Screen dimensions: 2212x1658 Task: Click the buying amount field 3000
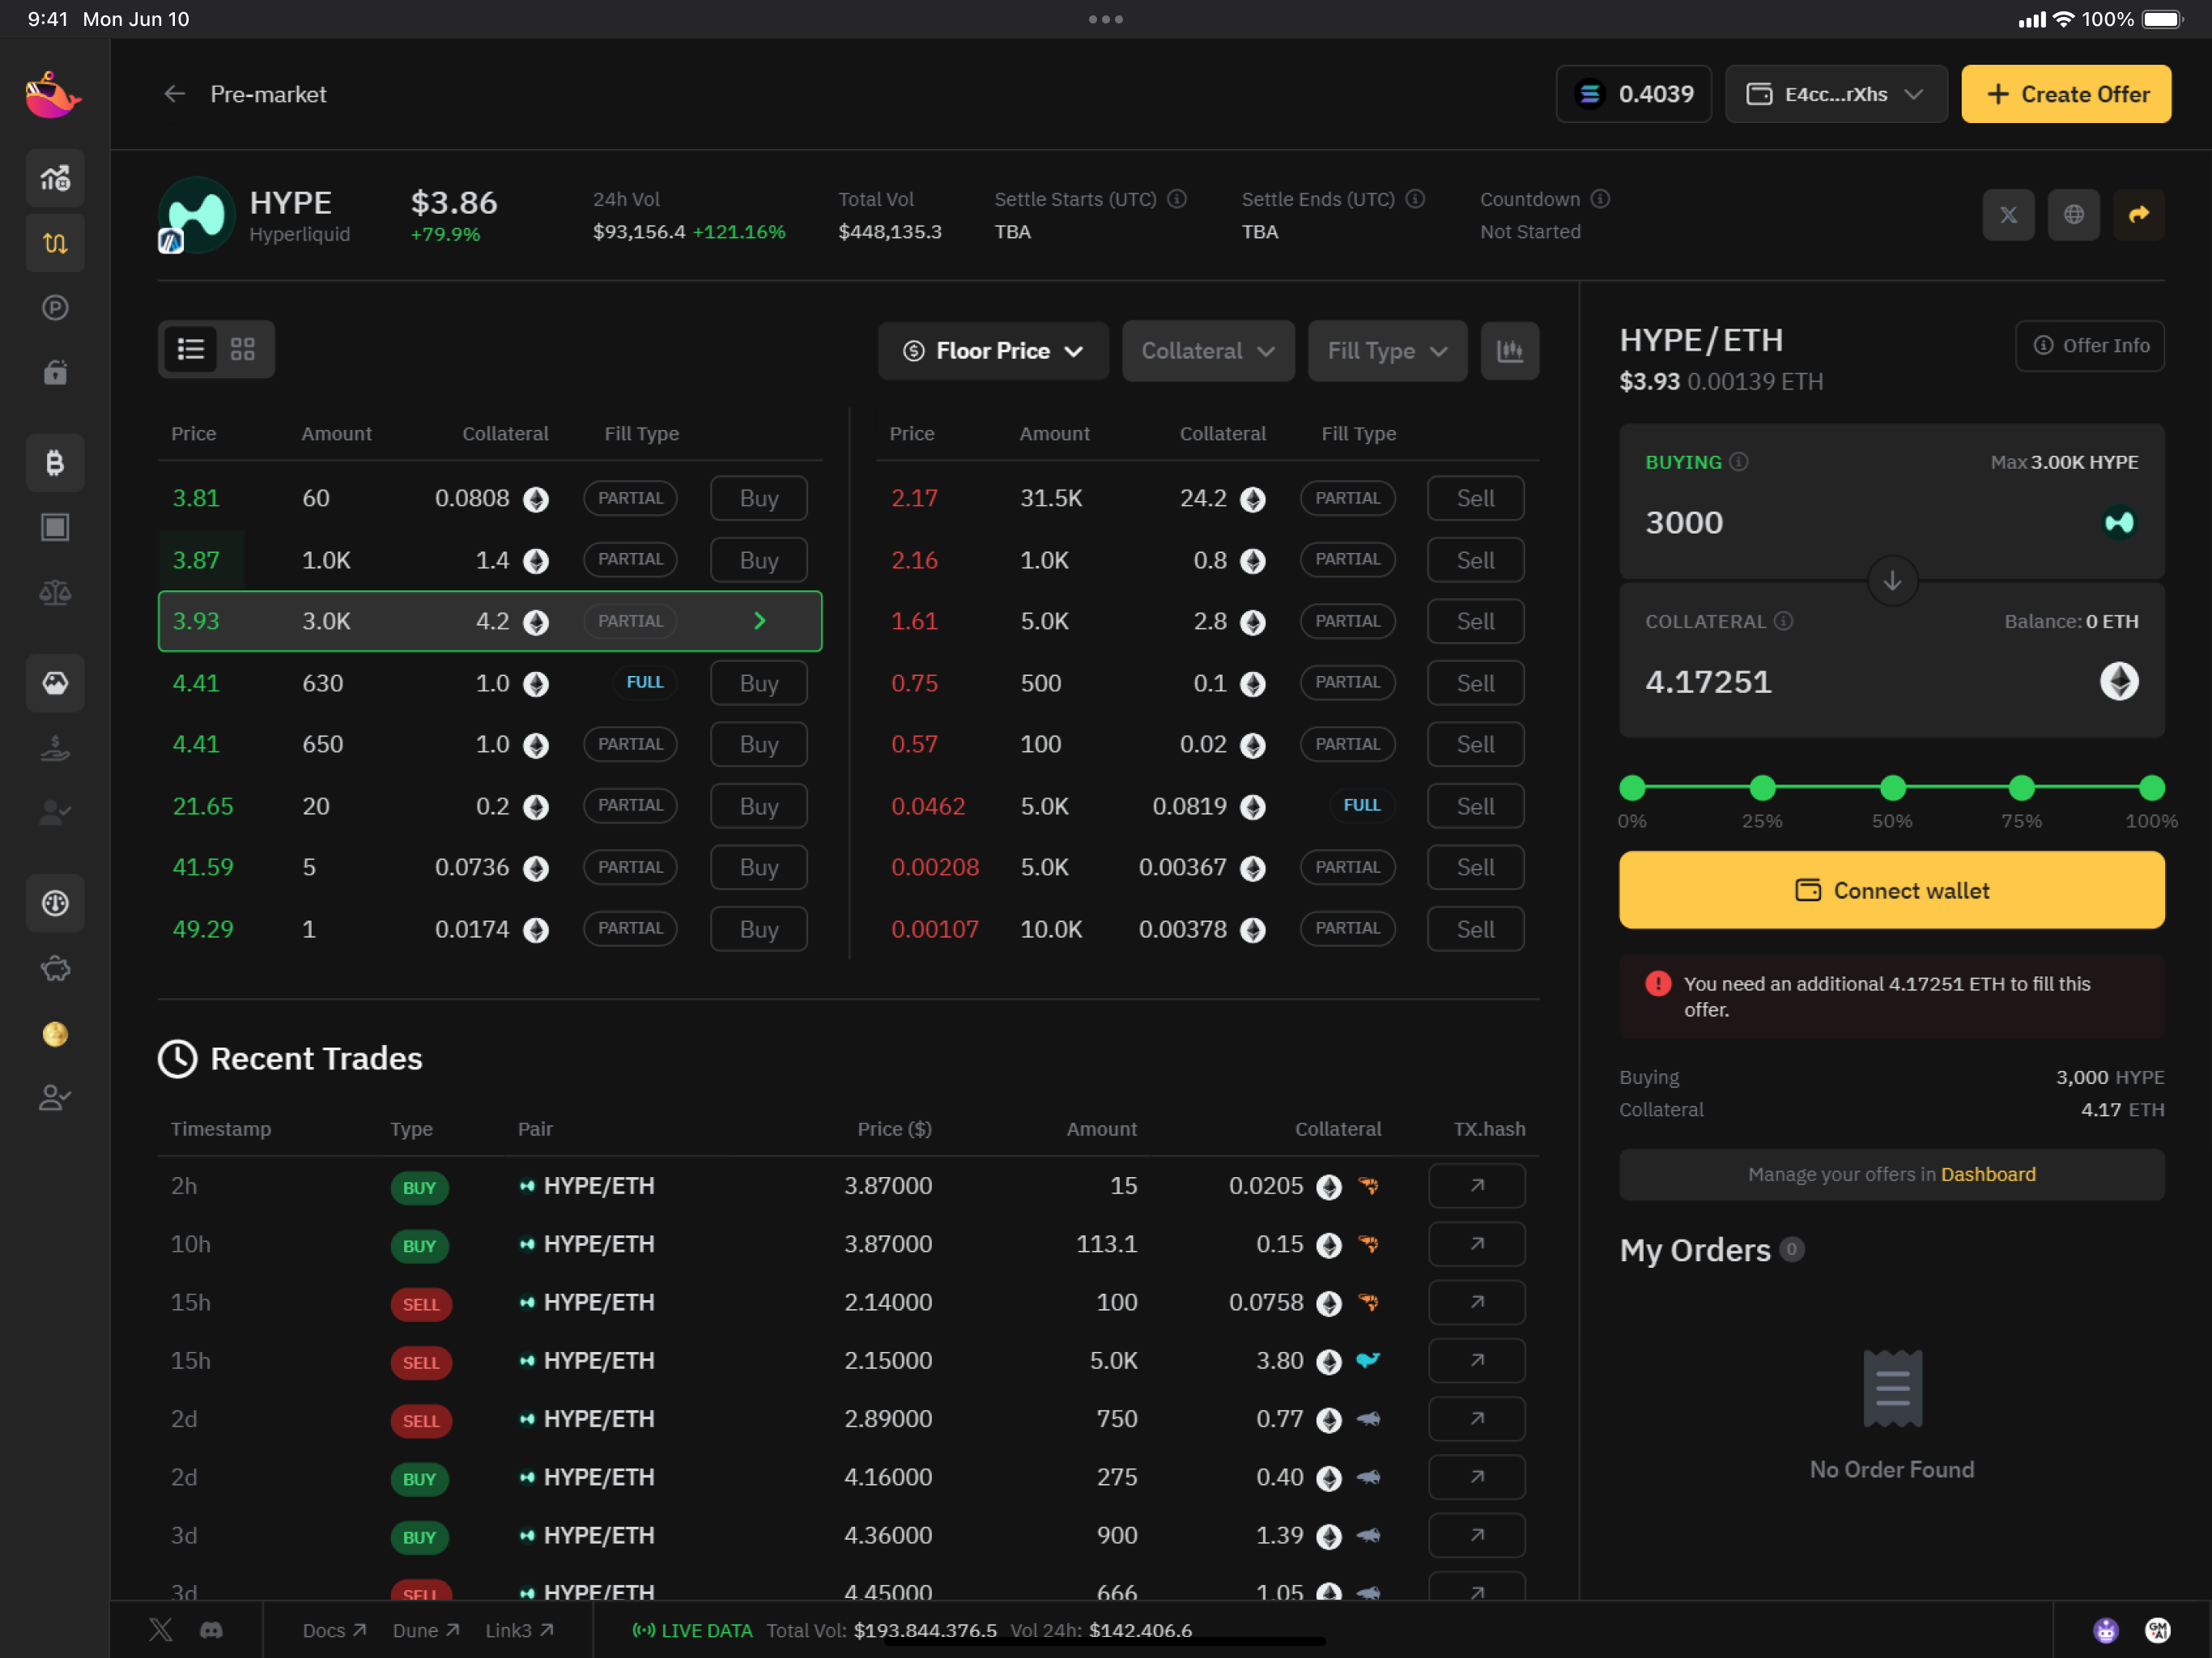pyautogui.click(x=1863, y=522)
